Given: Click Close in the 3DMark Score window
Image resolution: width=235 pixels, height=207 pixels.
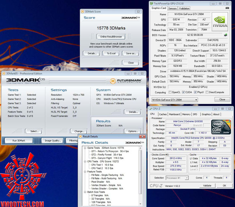Looking at the screenshot, I should point(131,63).
